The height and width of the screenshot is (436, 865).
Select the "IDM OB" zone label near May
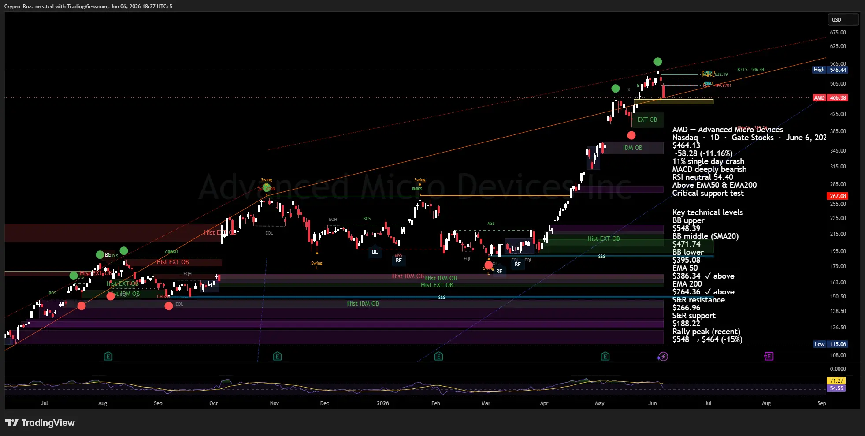(x=632, y=148)
